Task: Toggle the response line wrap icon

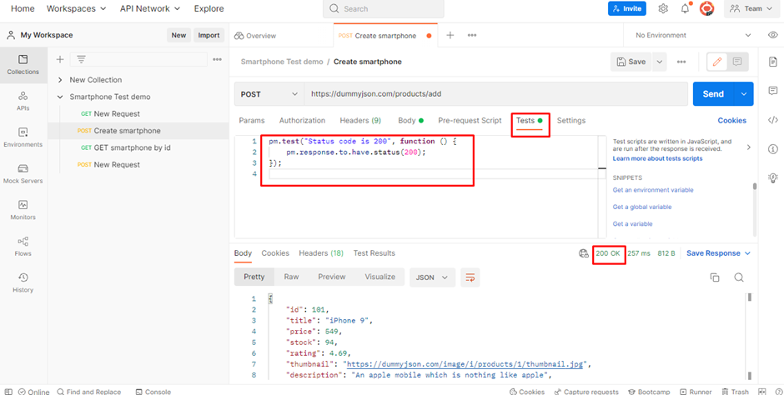Action: click(x=470, y=277)
